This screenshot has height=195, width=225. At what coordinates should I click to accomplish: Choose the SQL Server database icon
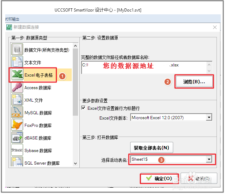tap(17, 161)
